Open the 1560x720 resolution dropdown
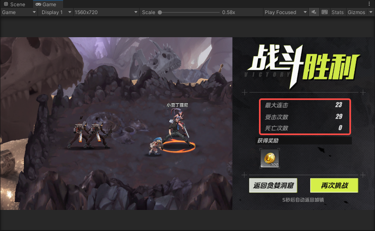The height and width of the screenshot is (231, 375). (106, 12)
